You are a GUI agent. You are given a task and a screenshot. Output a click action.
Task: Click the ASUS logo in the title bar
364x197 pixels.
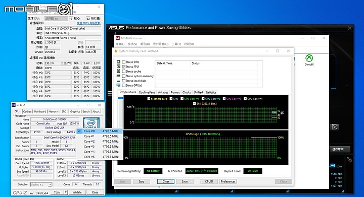pos(116,28)
